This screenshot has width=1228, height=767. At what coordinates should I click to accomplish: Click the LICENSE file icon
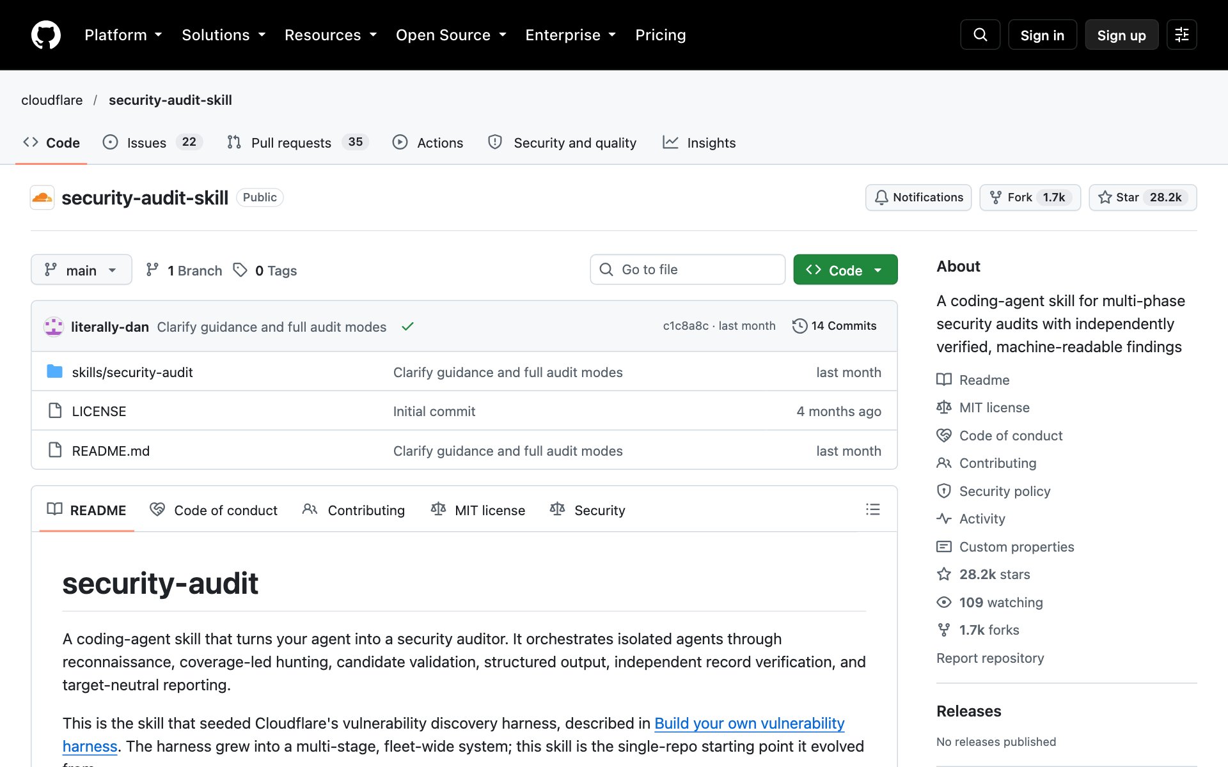click(x=55, y=411)
